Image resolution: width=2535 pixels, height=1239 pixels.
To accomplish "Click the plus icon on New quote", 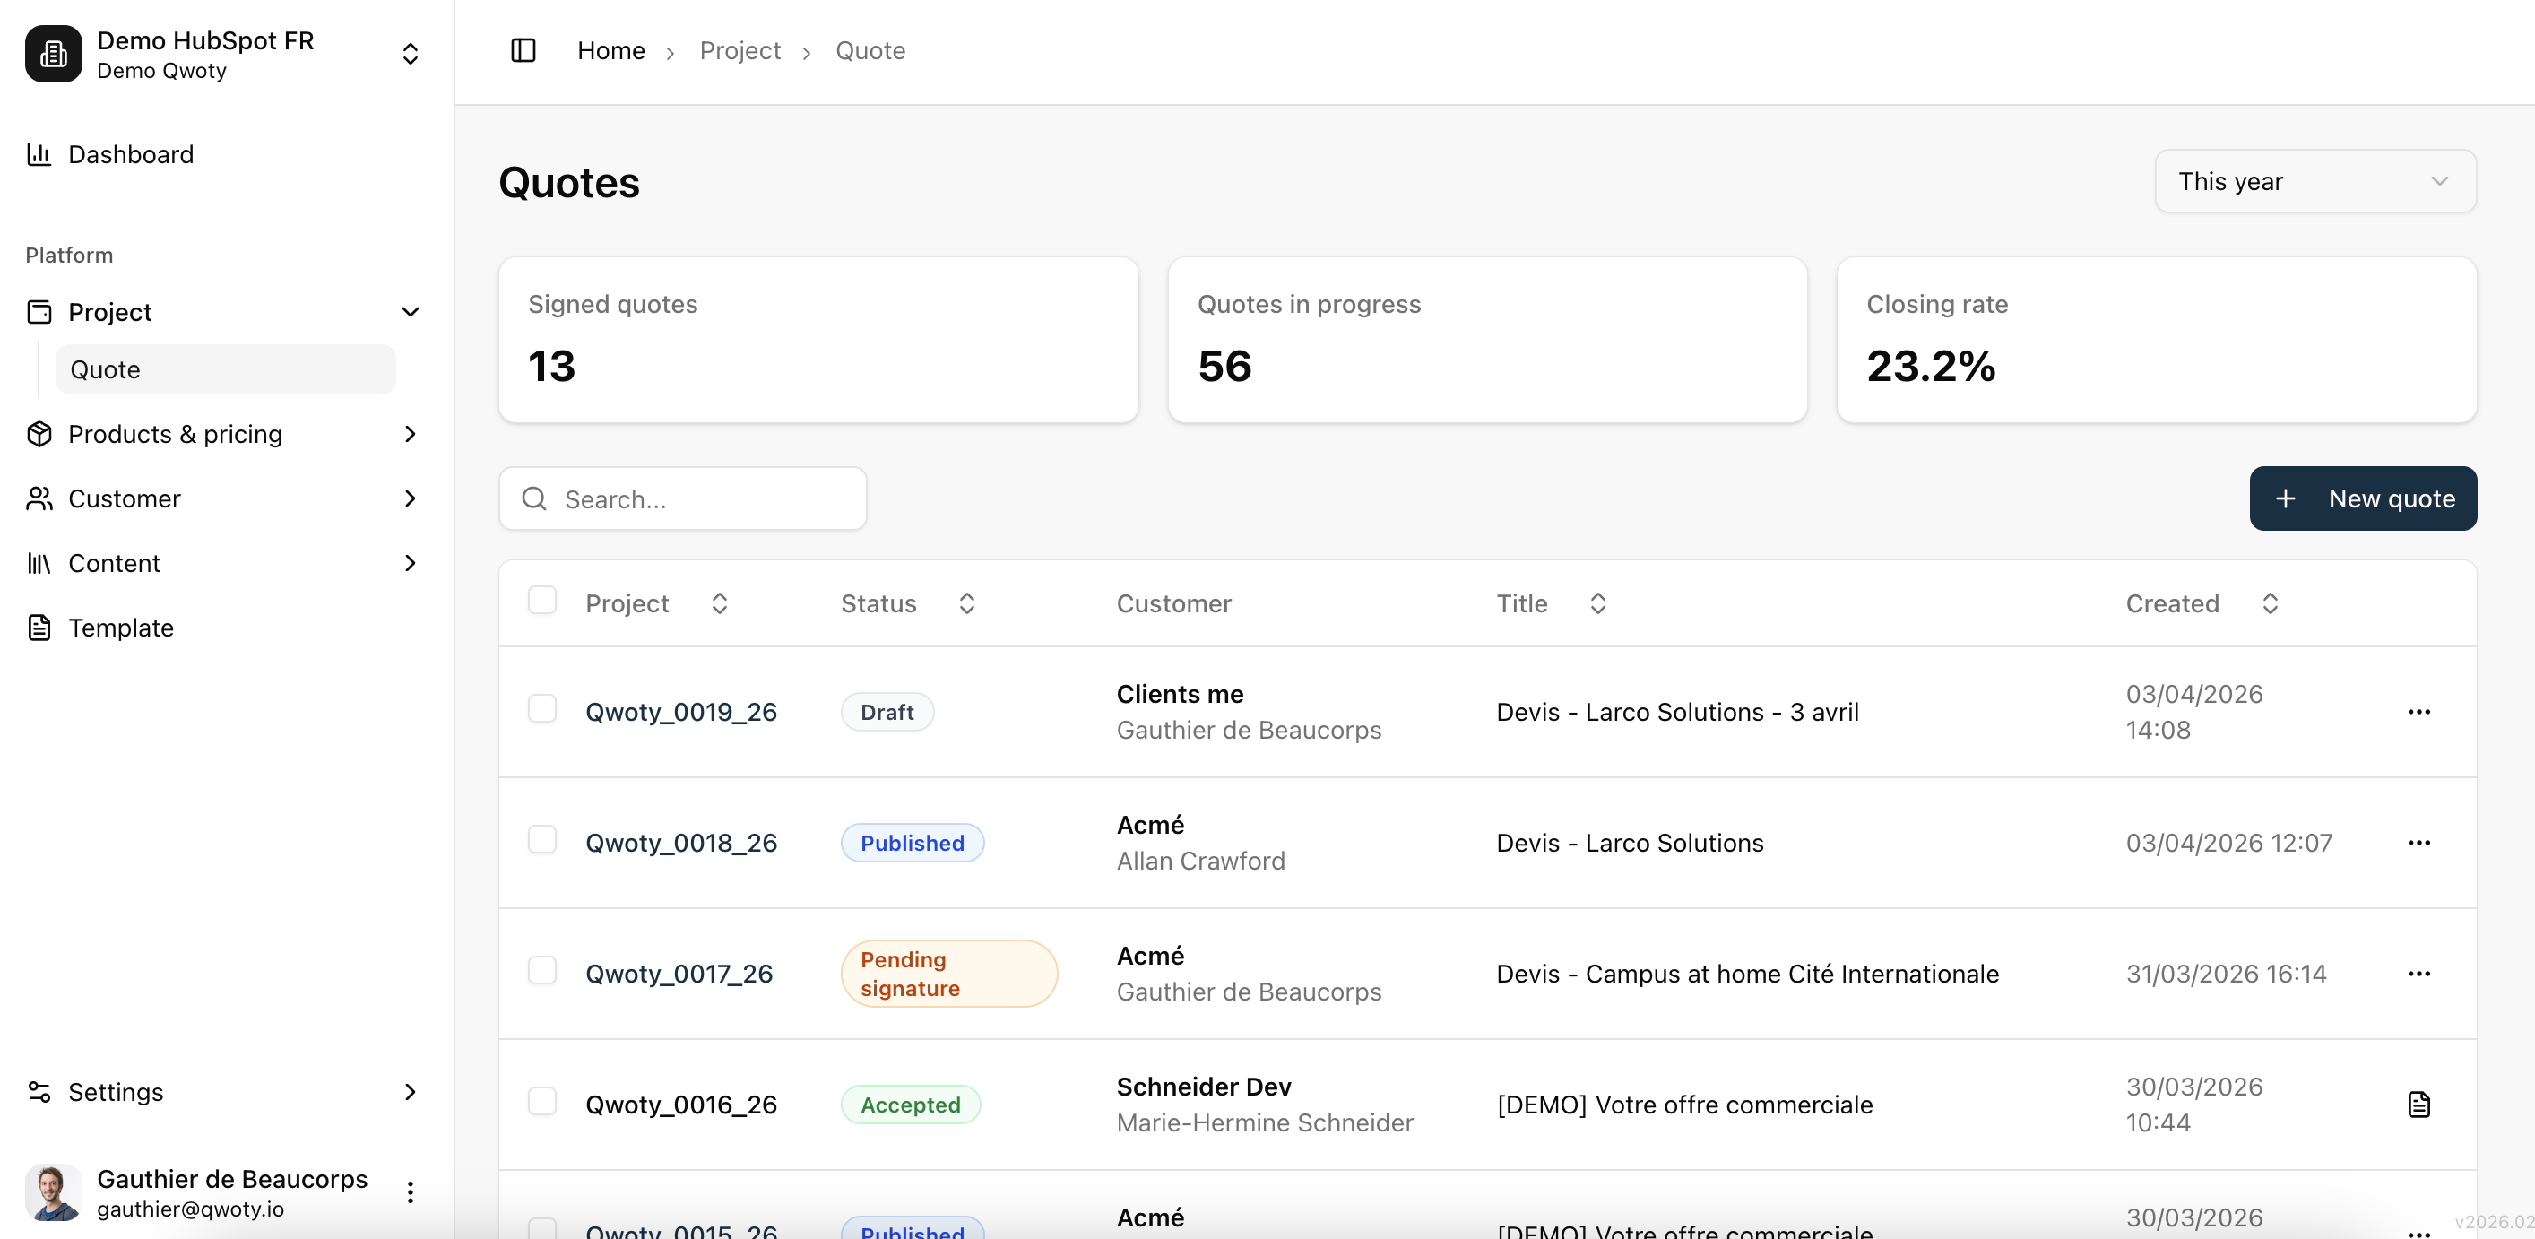I will pyautogui.click(x=2286, y=499).
